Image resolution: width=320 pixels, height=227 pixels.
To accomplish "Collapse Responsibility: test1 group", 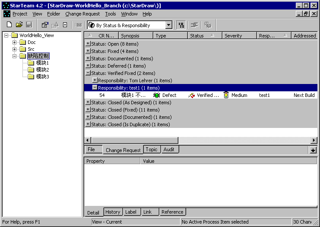I will click(95, 87).
